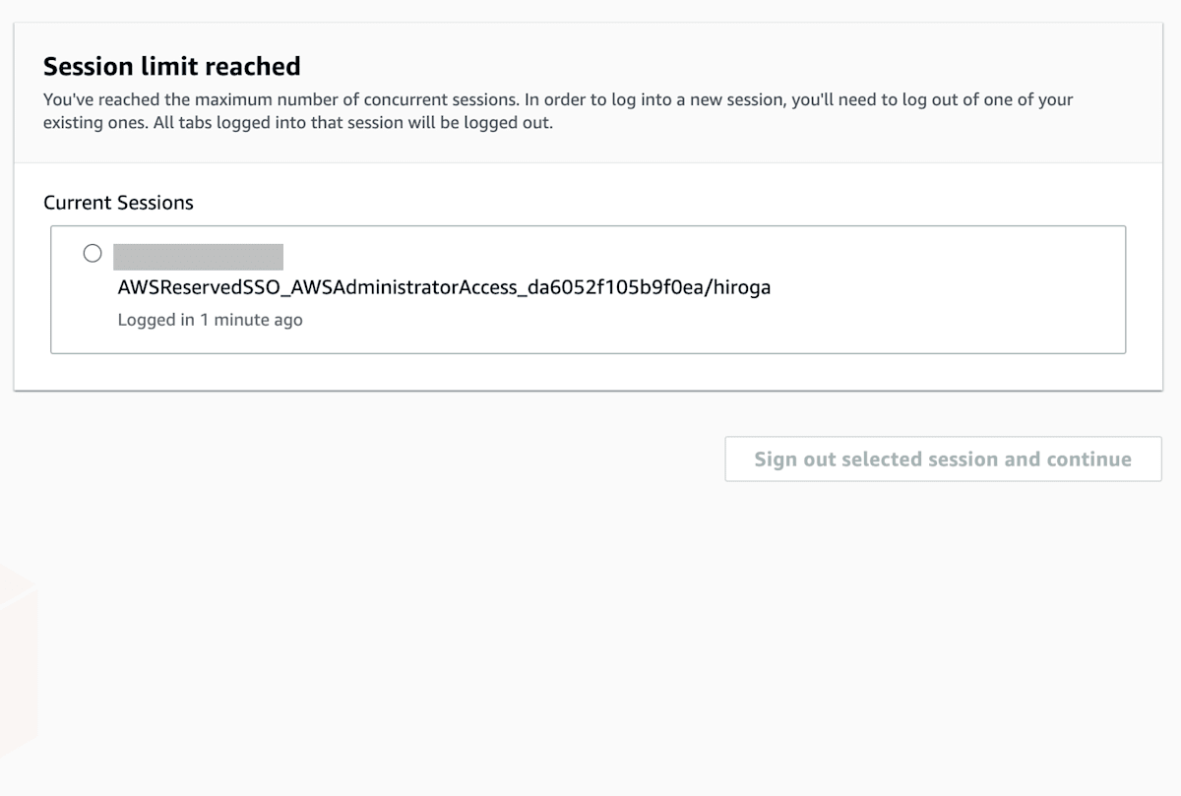Screen dimensions: 1181x796
Task: Activate the continue sign-out button
Action: click(942, 459)
